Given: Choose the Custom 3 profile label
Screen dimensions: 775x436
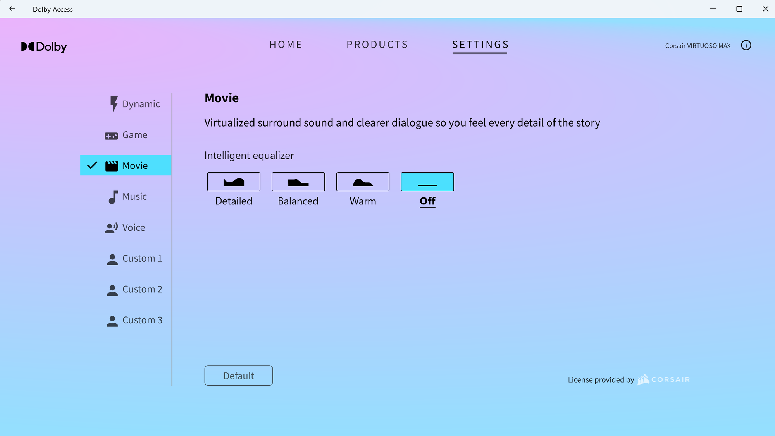Looking at the screenshot, I should (142, 320).
